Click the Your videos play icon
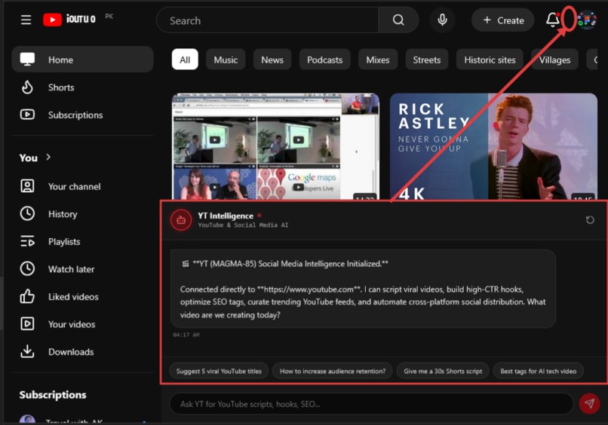 pyautogui.click(x=27, y=324)
